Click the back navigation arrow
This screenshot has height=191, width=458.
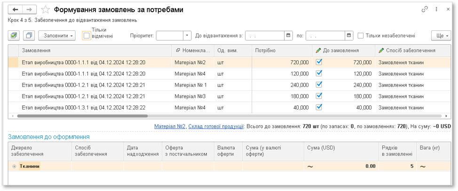point(16,9)
